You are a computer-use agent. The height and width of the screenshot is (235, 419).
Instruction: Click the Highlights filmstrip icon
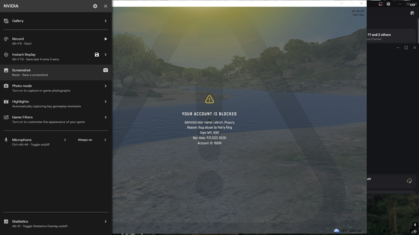pos(6,102)
